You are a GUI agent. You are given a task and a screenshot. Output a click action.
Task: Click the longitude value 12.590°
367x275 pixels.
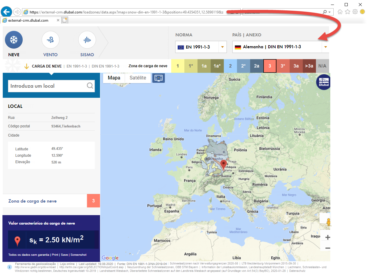click(57, 156)
